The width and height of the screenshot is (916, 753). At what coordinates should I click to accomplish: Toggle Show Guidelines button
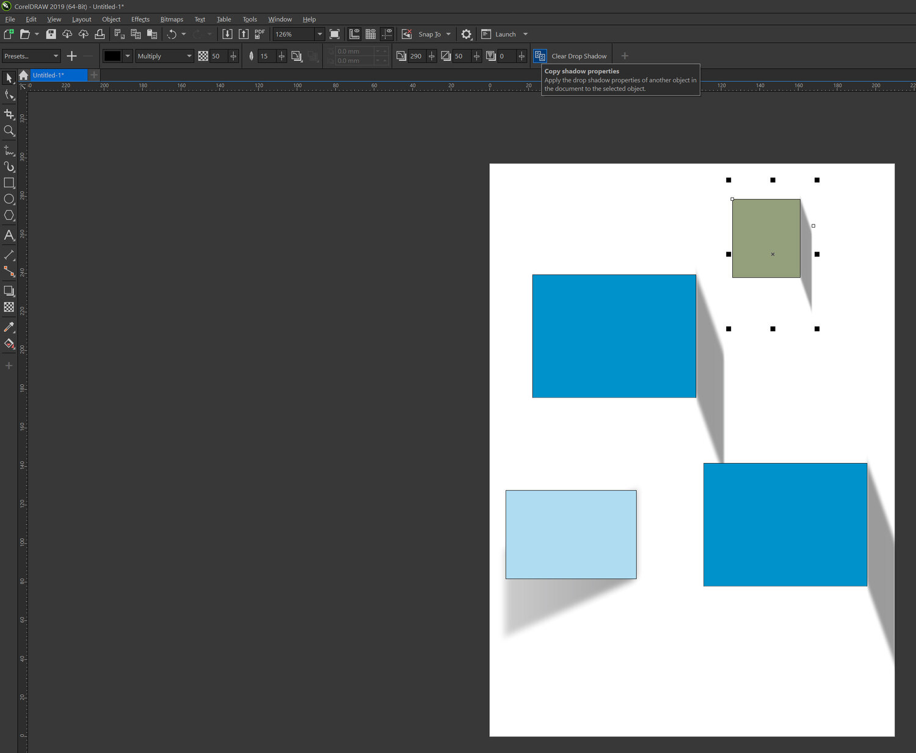(x=387, y=34)
